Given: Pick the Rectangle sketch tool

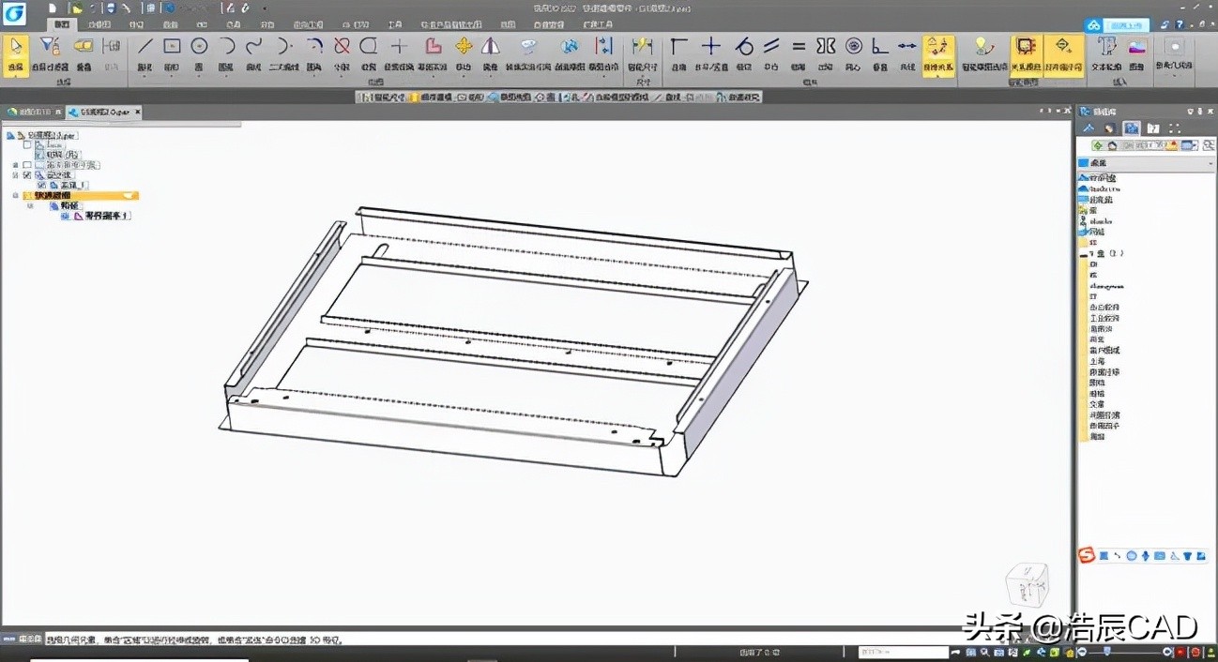Looking at the screenshot, I should 172,48.
